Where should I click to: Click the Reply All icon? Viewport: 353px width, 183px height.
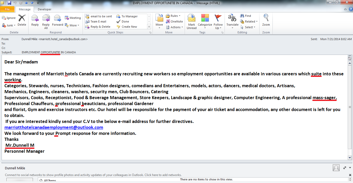pos(46,21)
